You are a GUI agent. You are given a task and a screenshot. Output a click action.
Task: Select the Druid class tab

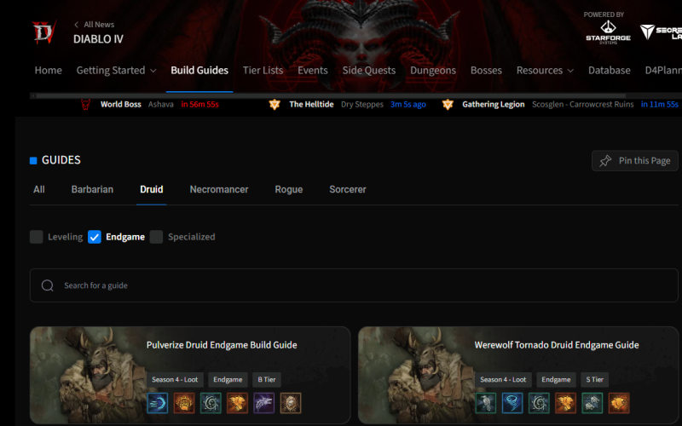click(152, 189)
